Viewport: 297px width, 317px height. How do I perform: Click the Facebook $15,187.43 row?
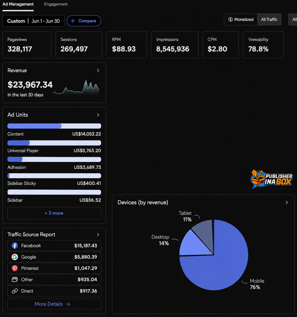click(x=54, y=246)
